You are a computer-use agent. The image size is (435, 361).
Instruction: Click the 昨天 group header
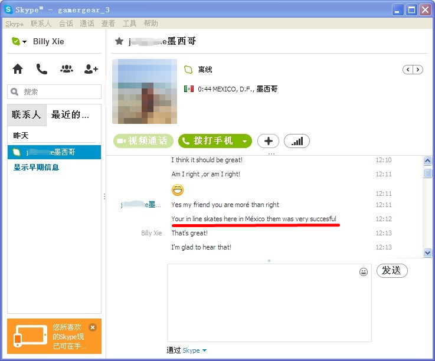(x=21, y=136)
